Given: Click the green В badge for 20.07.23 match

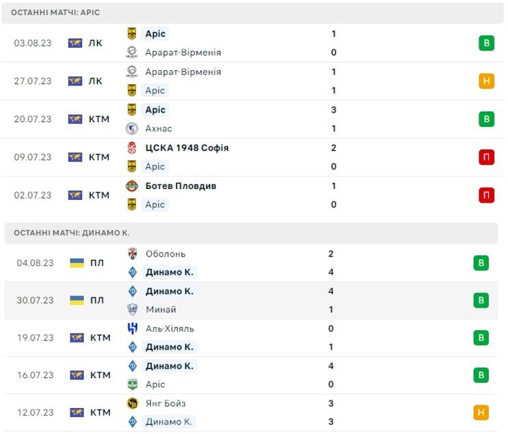Looking at the screenshot, I should tap(486, 119).
